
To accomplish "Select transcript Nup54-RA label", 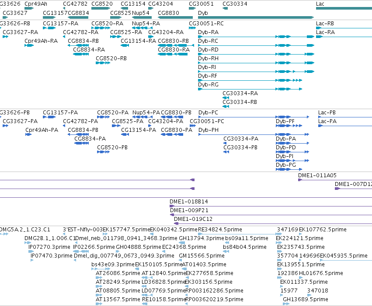I will coord(146,24).
